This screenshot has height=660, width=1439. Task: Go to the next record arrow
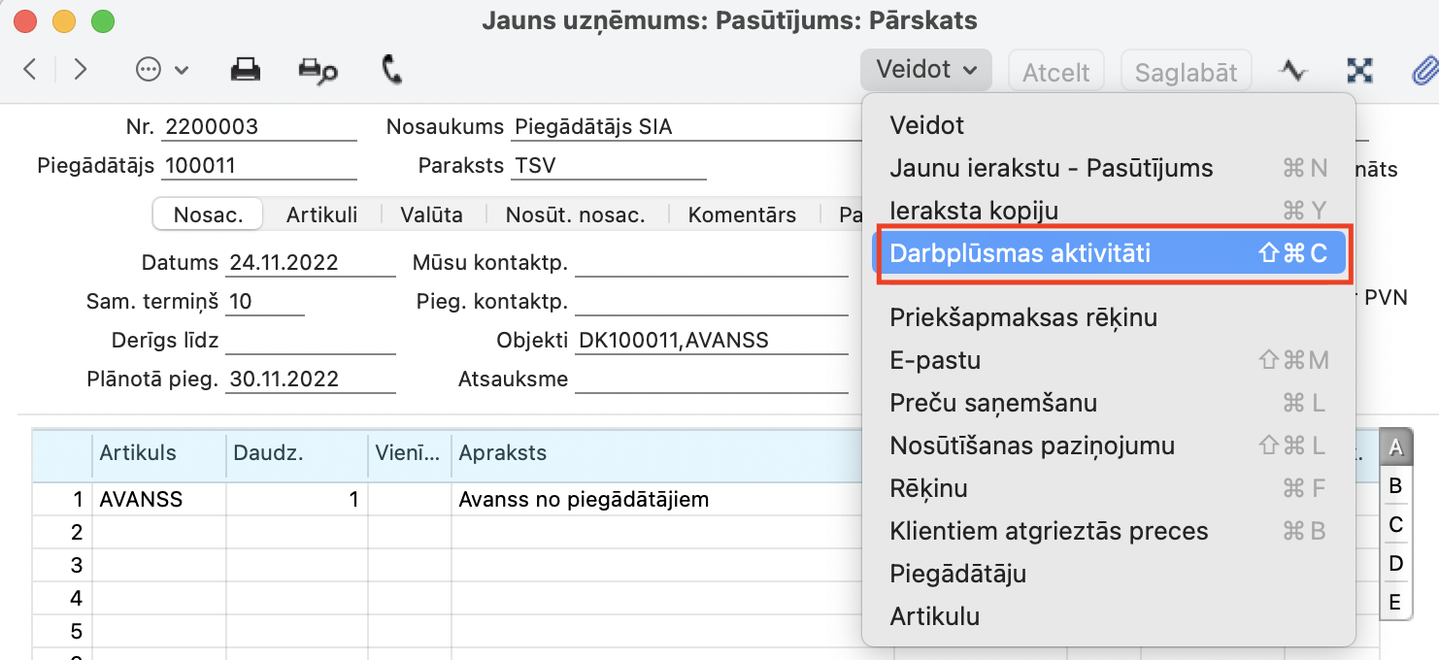[x=81, y=70]
